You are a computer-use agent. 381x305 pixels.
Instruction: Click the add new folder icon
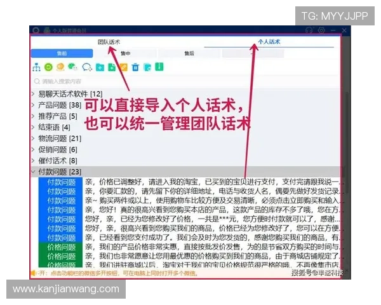pyautogui.click(x=100, y=67)
